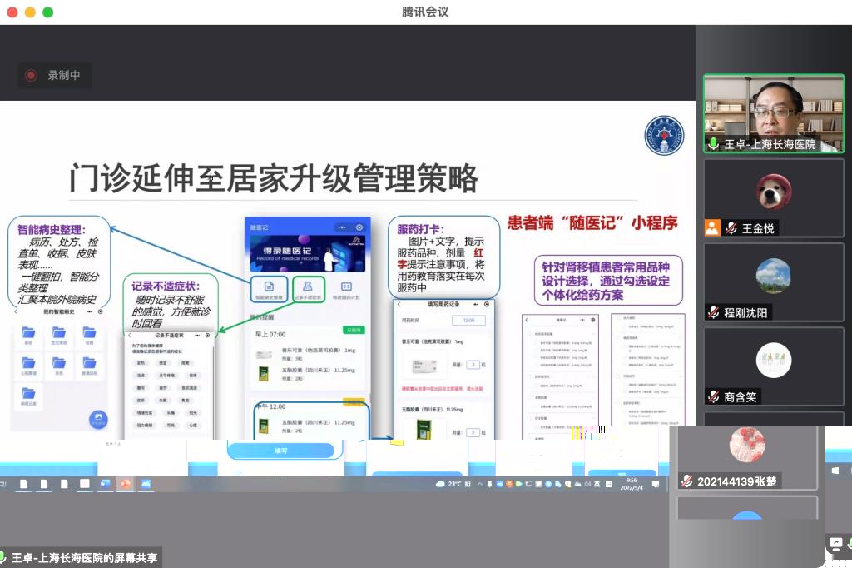The height and width of the screenshot is (568, 852).
Task: Click the circular close target in 随医记 header
Action: pos(359,227)
